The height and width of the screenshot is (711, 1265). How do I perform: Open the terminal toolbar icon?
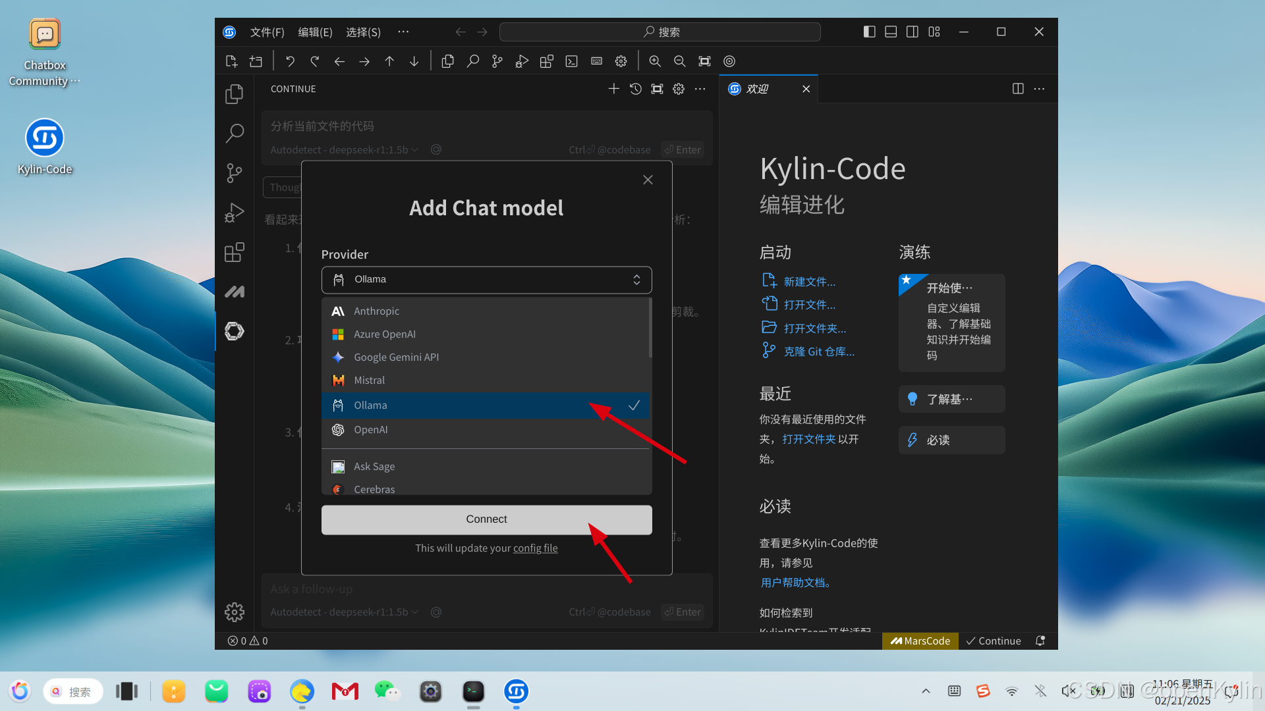pos(571,61)
